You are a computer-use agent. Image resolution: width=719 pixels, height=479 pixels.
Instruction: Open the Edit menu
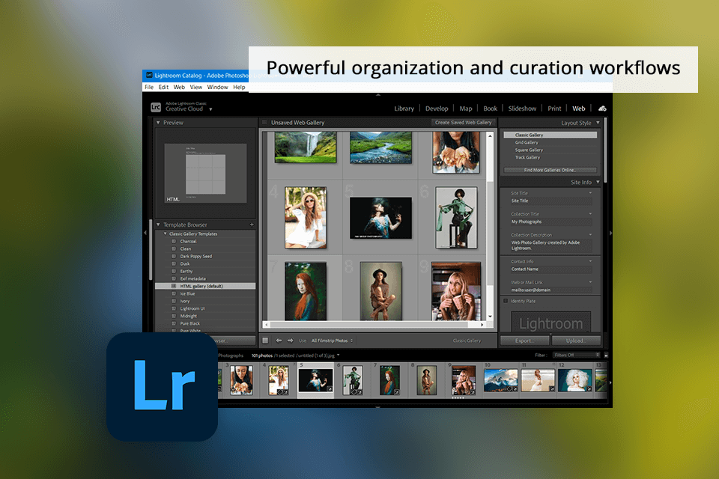(164, 87)
